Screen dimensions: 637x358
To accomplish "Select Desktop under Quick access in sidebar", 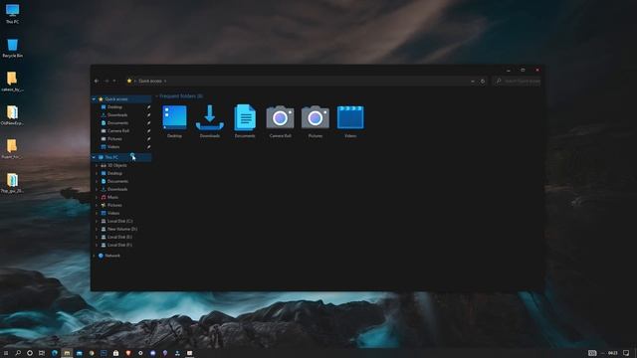I will click(x=114, y=107).
